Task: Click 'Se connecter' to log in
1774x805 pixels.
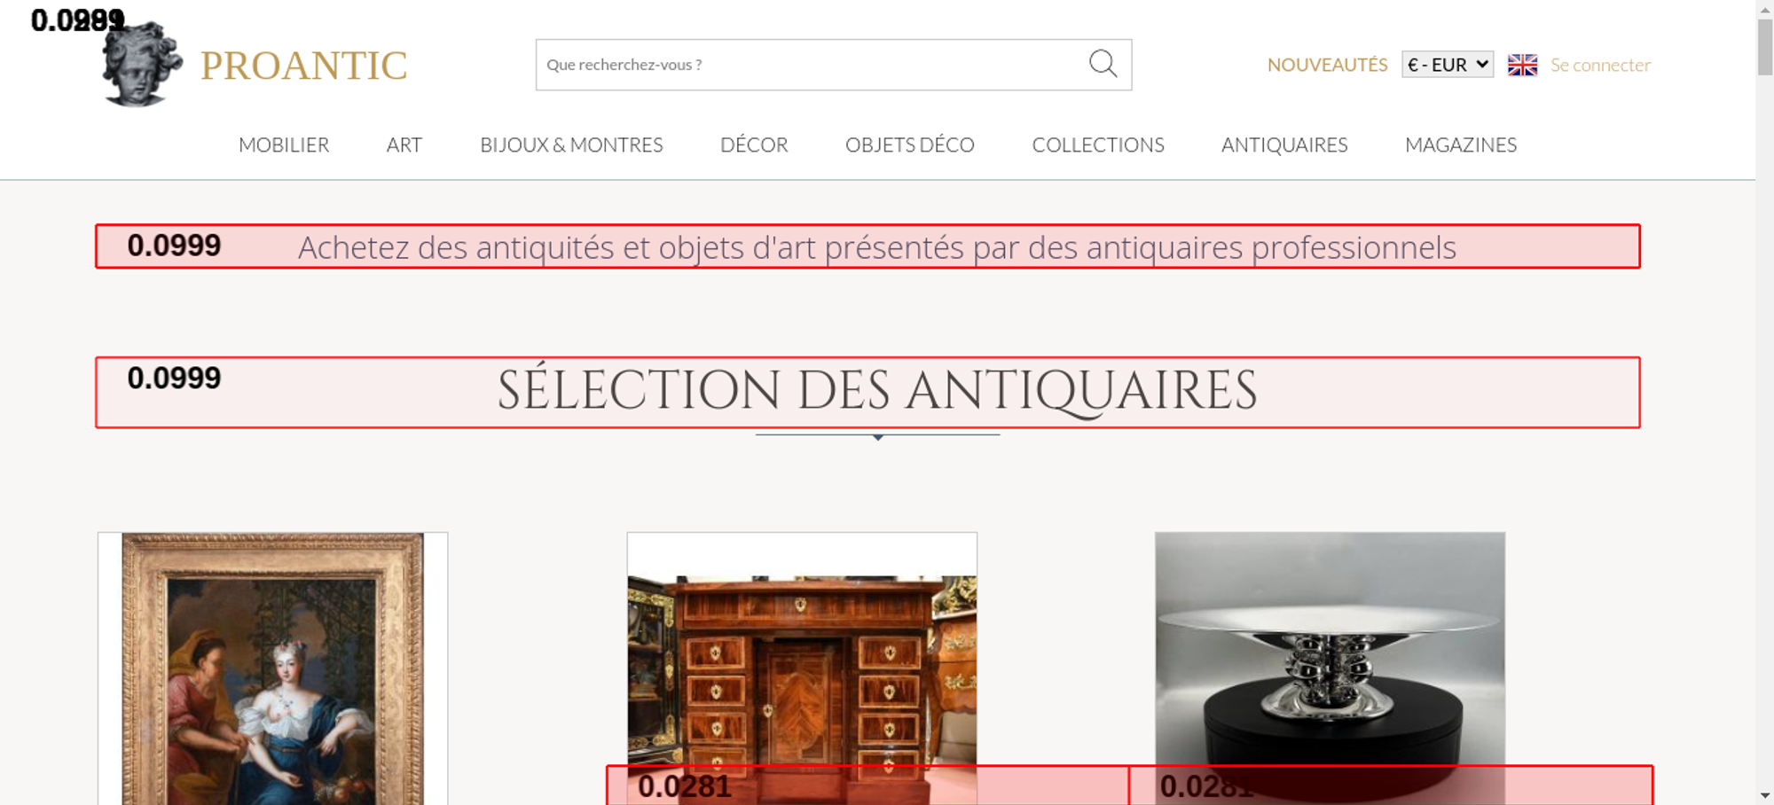Action: (x=1600, y=65)
